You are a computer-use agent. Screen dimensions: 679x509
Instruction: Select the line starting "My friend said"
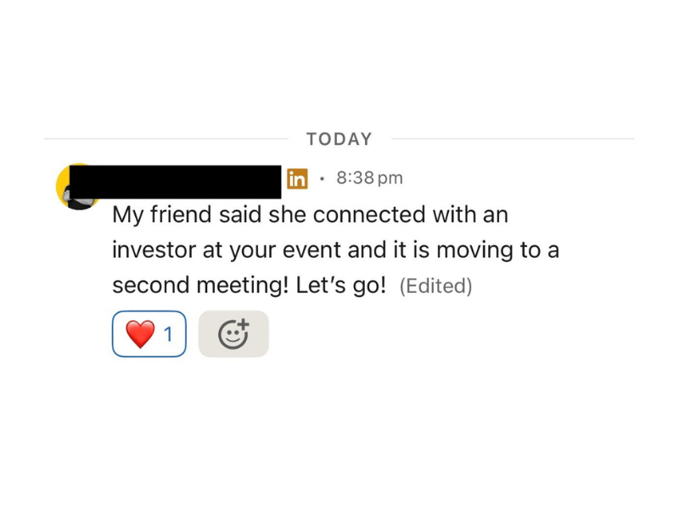click(x=310, y=215)
